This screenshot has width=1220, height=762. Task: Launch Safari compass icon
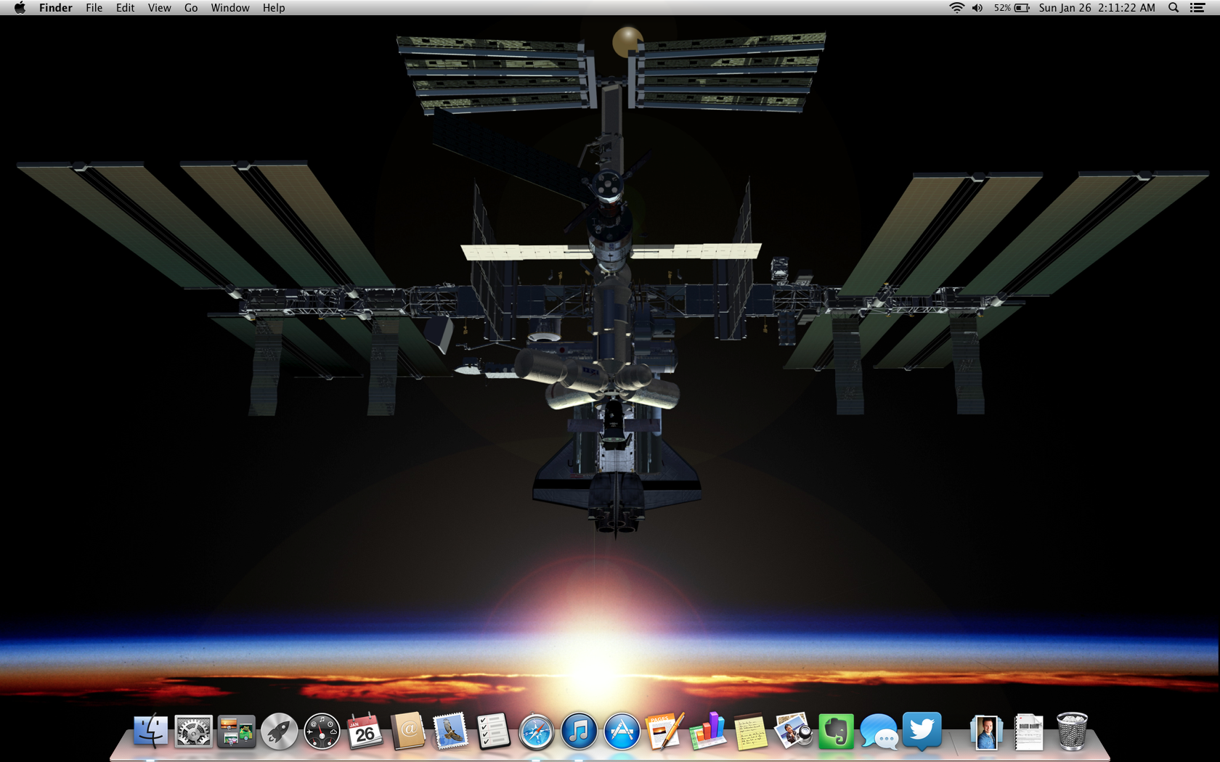pyautogui.click(x=536, y=732)
